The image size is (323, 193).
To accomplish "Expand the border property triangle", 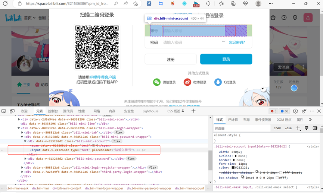I will tap(234, 160).
